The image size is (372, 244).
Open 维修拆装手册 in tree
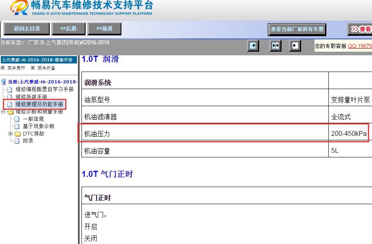[x=31, y=97]
